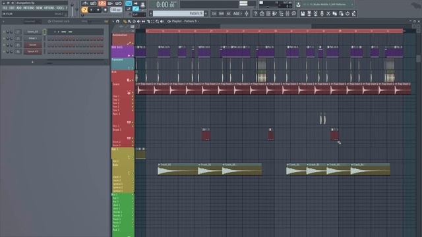Open the PATTERNS menu
This screenshot has width=422, height=237.
pos(29,8)
